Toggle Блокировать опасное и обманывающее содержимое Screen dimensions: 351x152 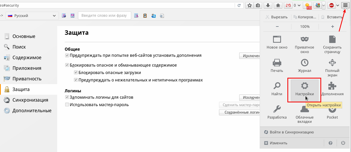(67, 65)
